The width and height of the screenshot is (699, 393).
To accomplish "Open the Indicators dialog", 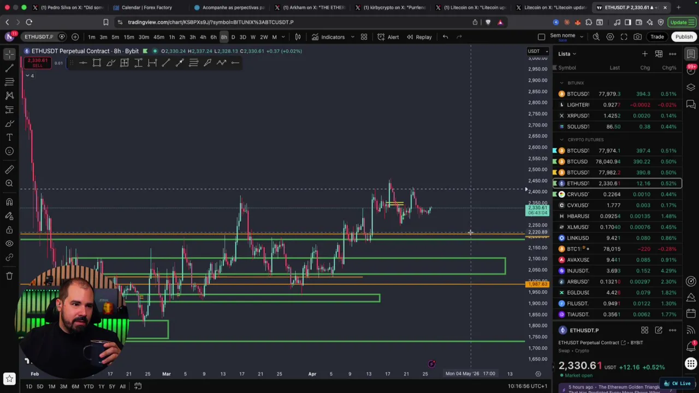I will 328,37.
